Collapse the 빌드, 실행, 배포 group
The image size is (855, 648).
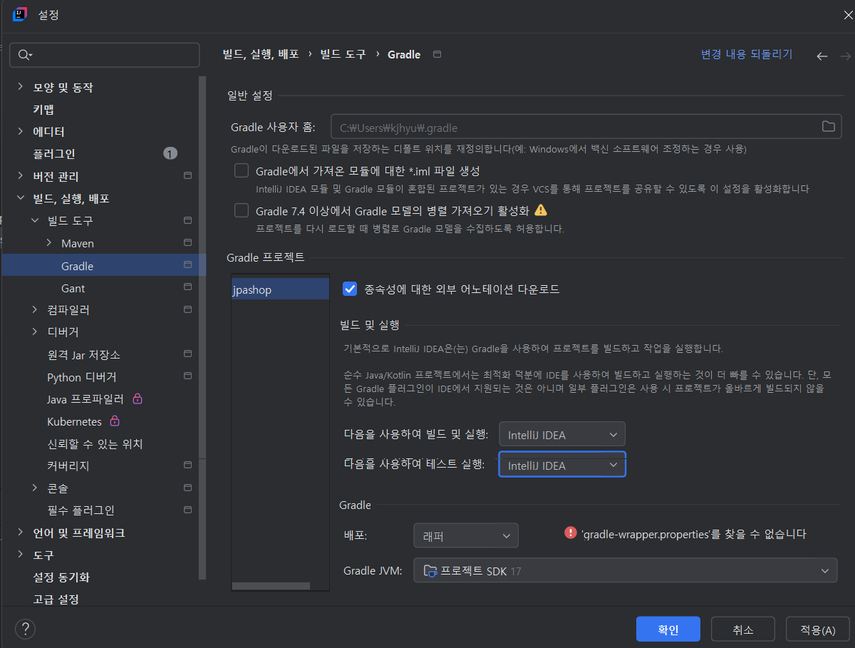(20, 198)
